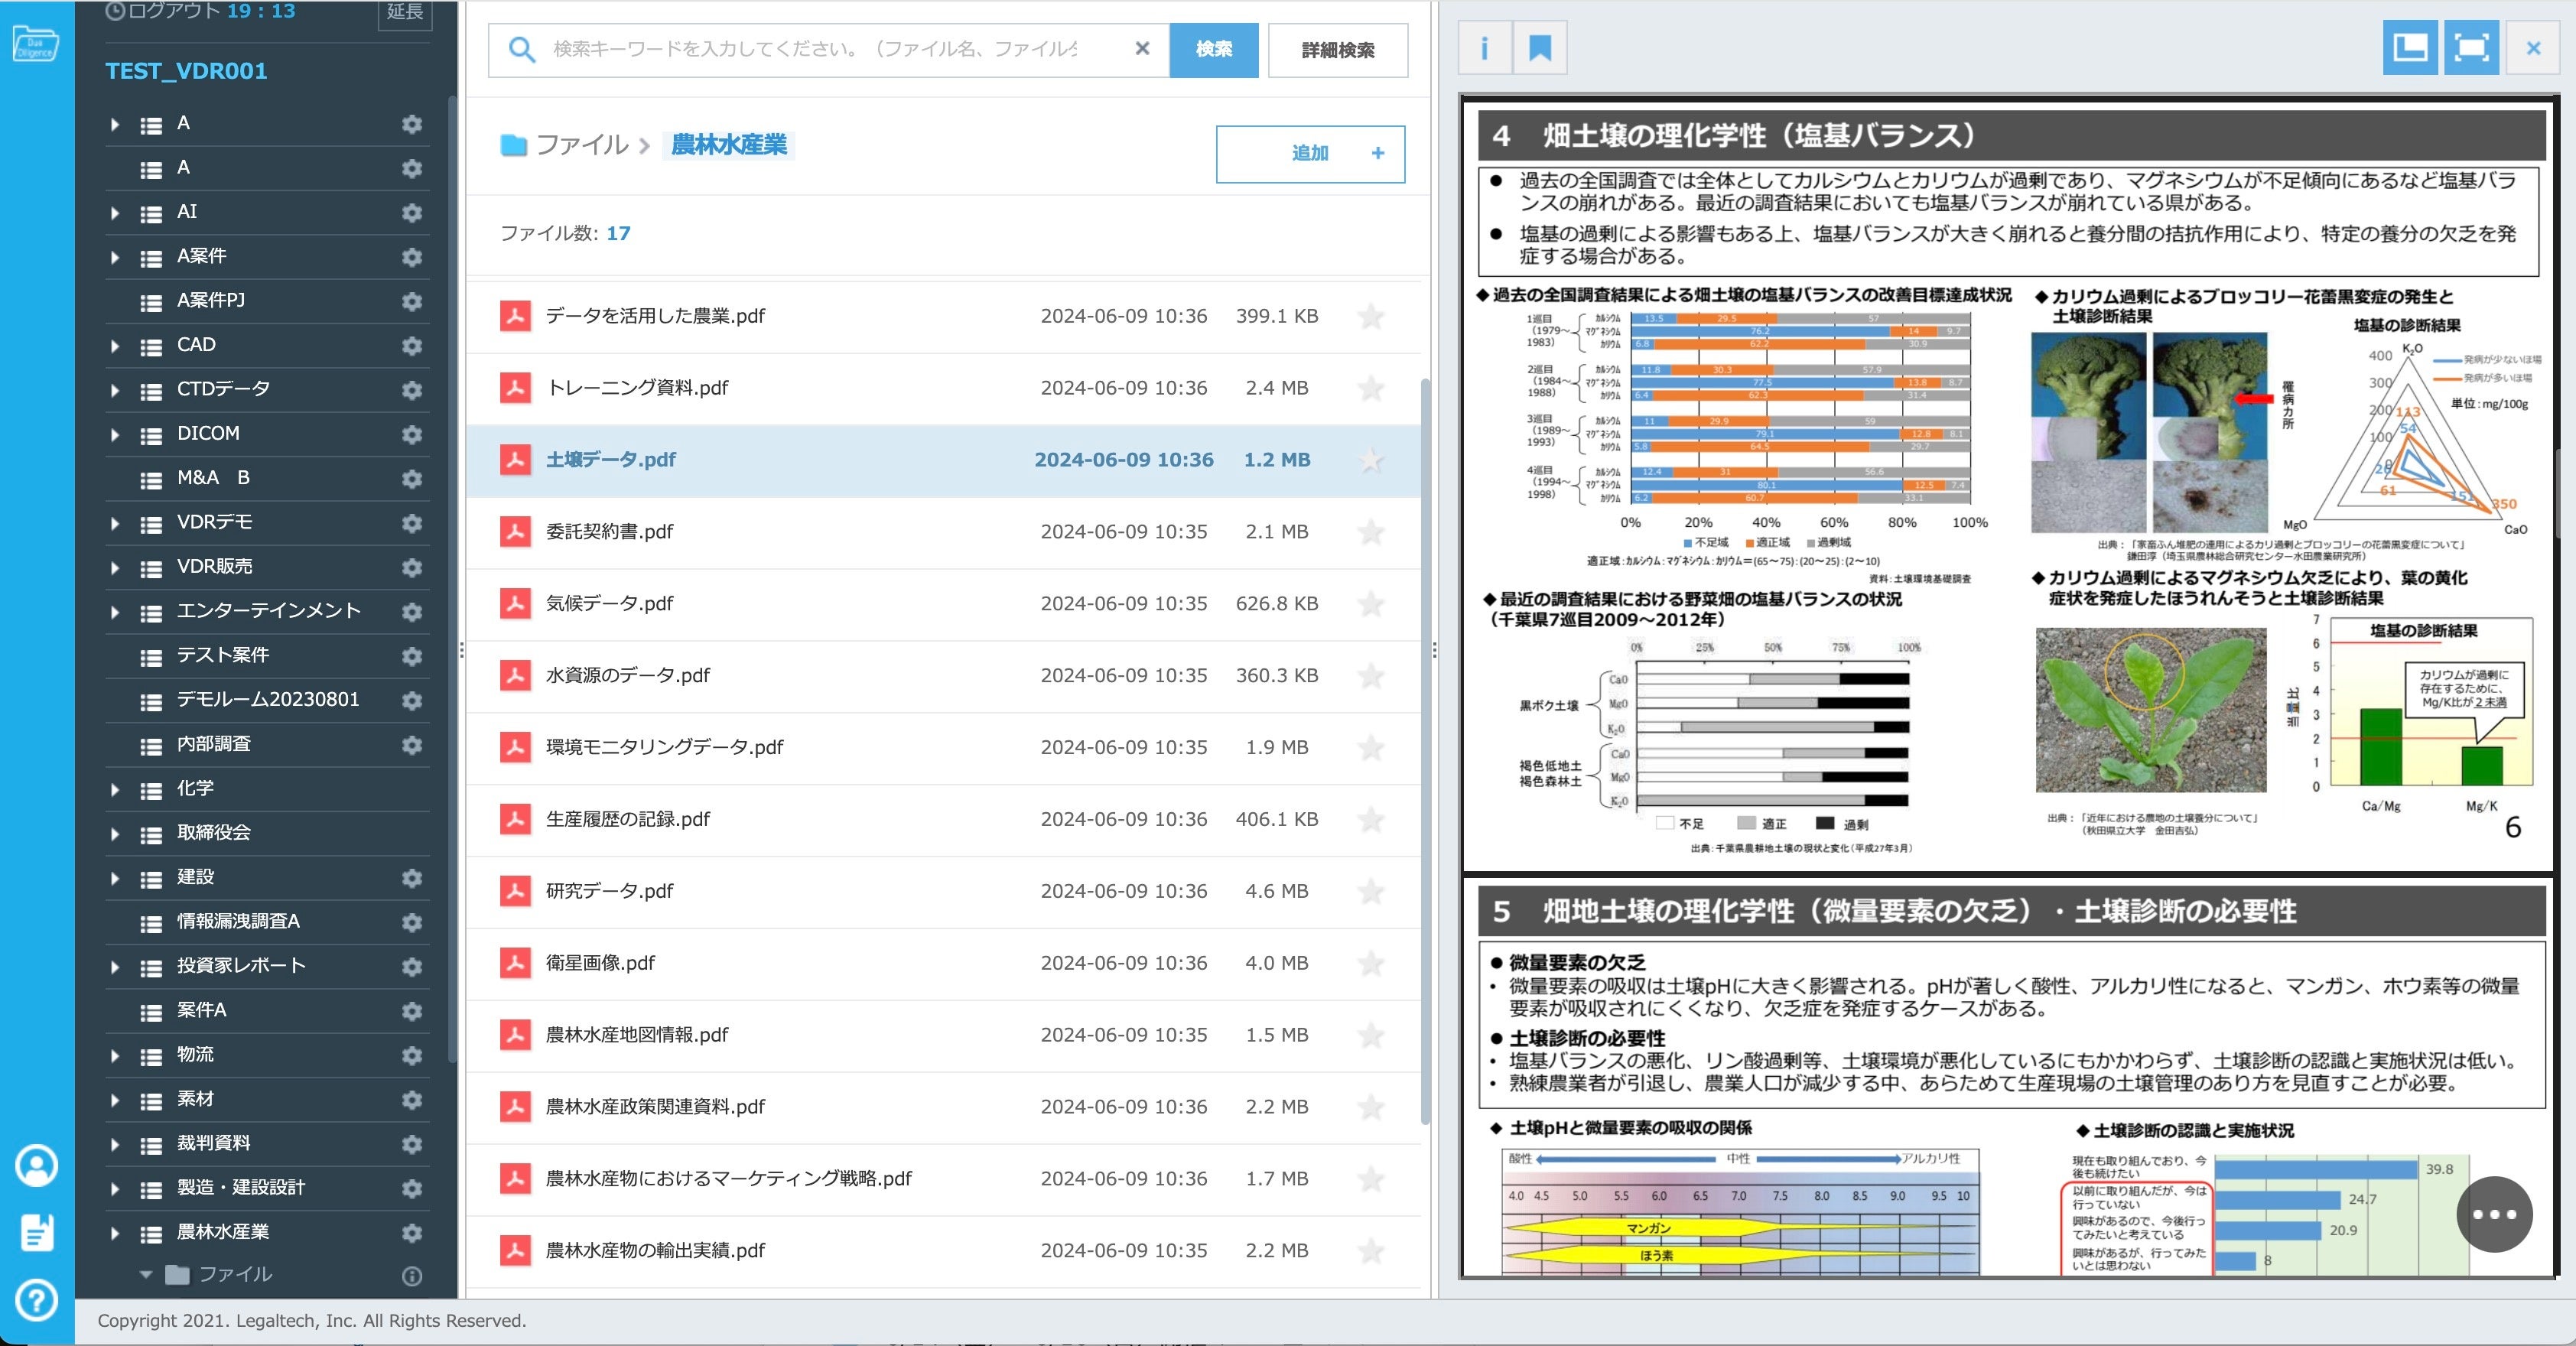Open settings gear for CAD room
Screen dimensions: 2576x1346
coord(411,345)
